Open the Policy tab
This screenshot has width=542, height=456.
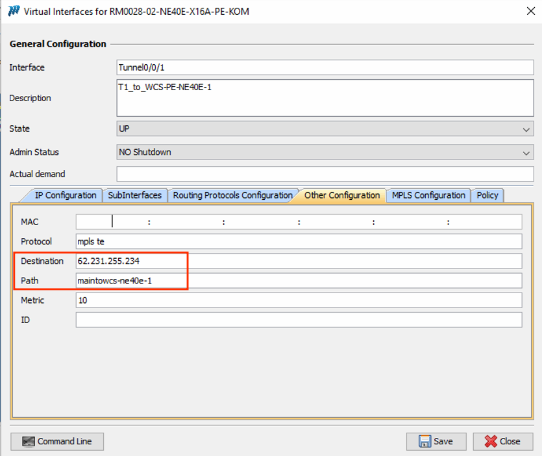[x=487, y=195]
